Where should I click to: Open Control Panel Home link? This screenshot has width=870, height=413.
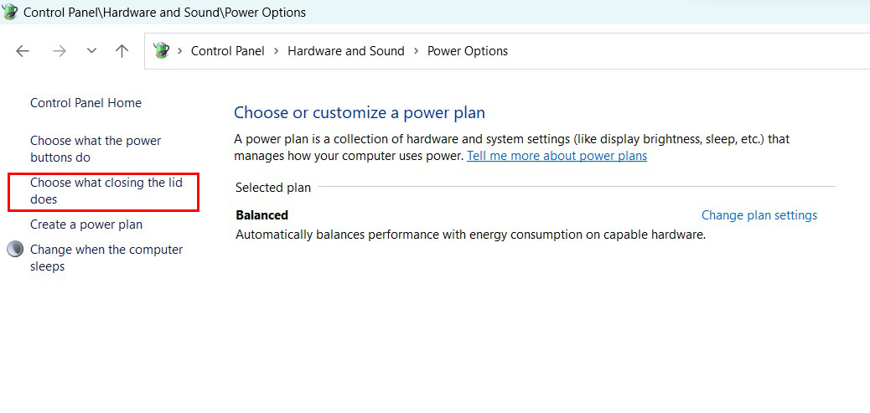tap(86, 102)
